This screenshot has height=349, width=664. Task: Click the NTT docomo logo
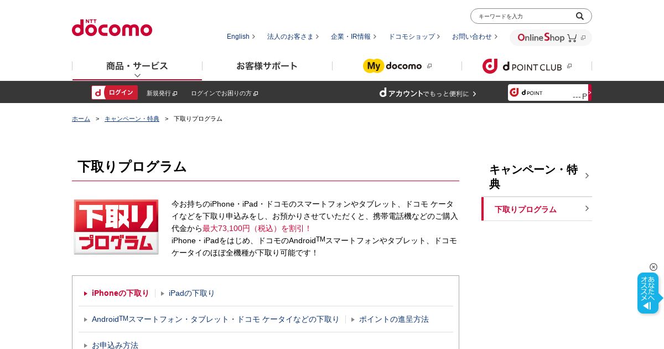(112, 28)
